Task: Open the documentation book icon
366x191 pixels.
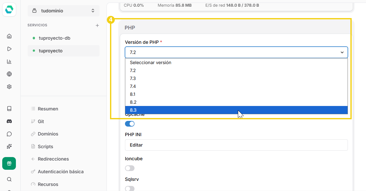Action: (x=9, y=109)
